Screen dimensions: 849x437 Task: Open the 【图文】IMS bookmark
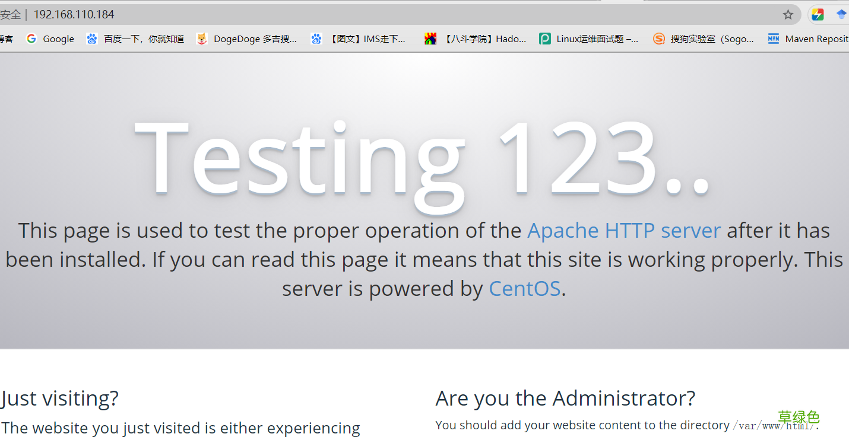(358, 39)
